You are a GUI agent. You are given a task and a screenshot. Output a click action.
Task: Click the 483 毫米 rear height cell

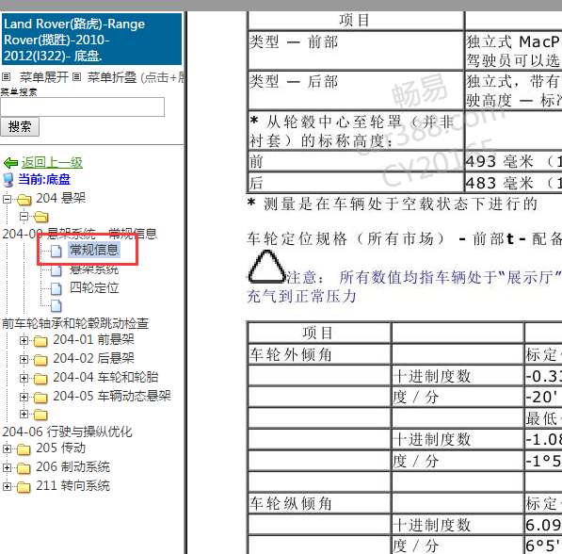(x=513, y=183)
